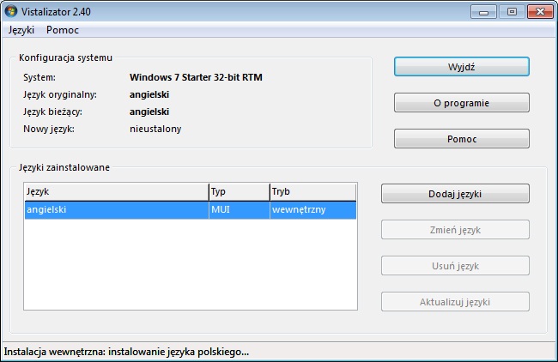Click the MUI cell in the angielski row
Viewport: 558px width, 362px height.
[238, 210]
